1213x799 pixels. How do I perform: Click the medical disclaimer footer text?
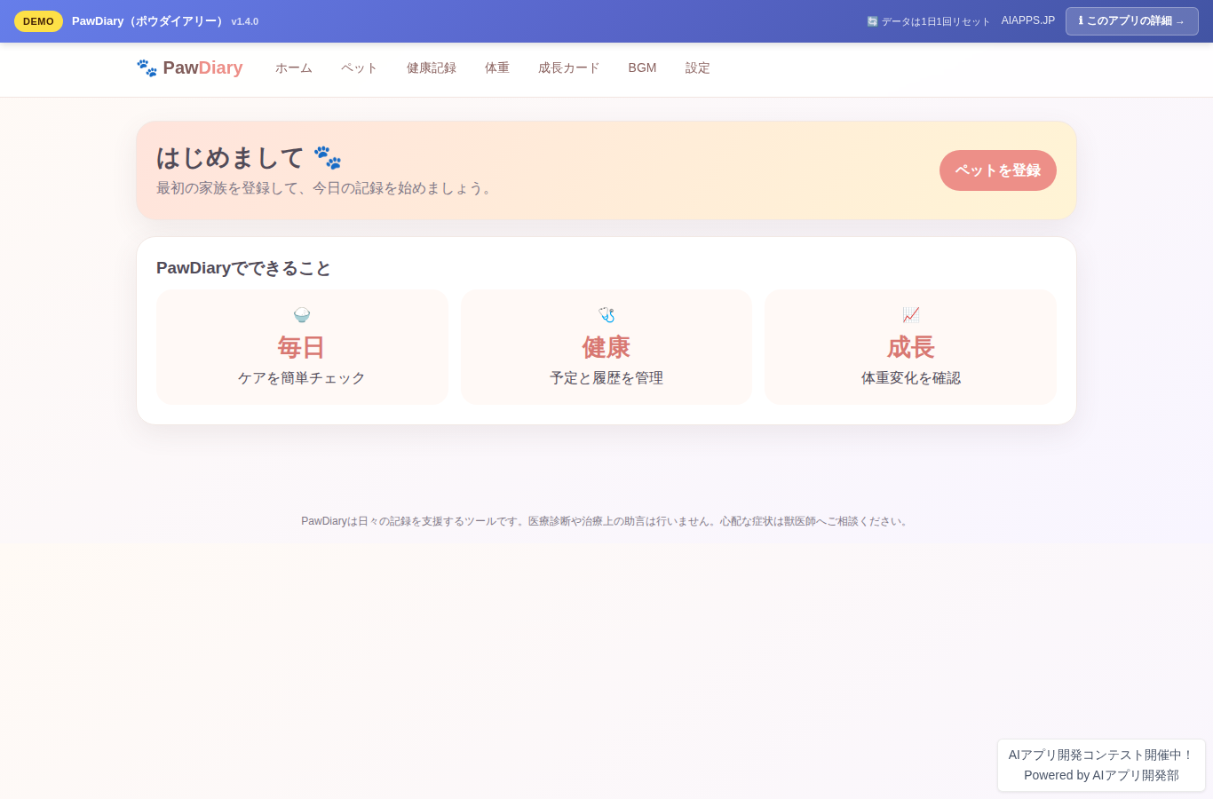(606, 521)
